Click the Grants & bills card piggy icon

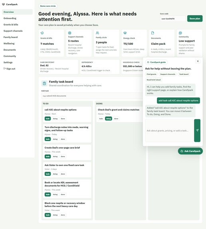(x=42, y=33)
